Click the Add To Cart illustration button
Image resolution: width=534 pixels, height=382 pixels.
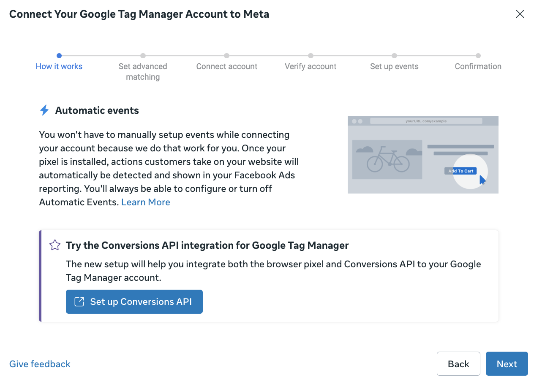tap(460, 171)
